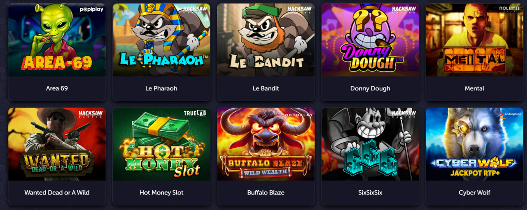Screen dimensions: 527x210
Task: Select the Buffalo Blaze game cover
Action: pyautogui.click(x=266, y=144)
